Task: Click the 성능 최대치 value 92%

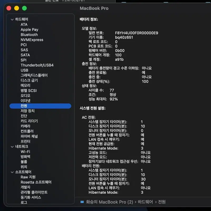Action: (114, 99)
